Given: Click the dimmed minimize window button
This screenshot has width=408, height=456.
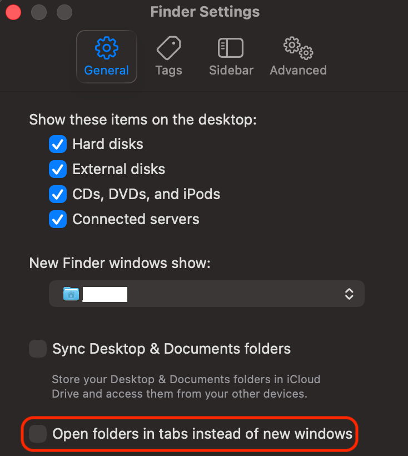Looking at the screenshot, I should [39, 12].
